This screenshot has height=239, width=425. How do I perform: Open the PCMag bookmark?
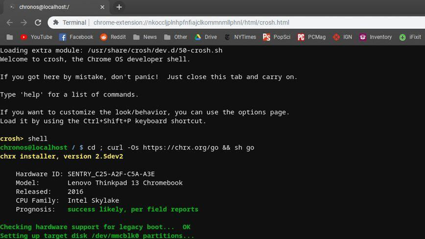coord(311,37)
